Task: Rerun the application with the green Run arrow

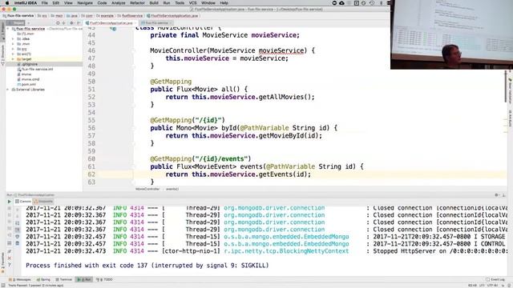Action: click(x=9, y=202)
